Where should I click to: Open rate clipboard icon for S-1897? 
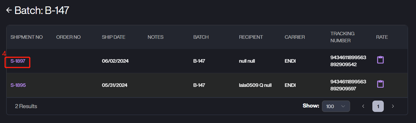pyautogui.click(x=380, y=60)
